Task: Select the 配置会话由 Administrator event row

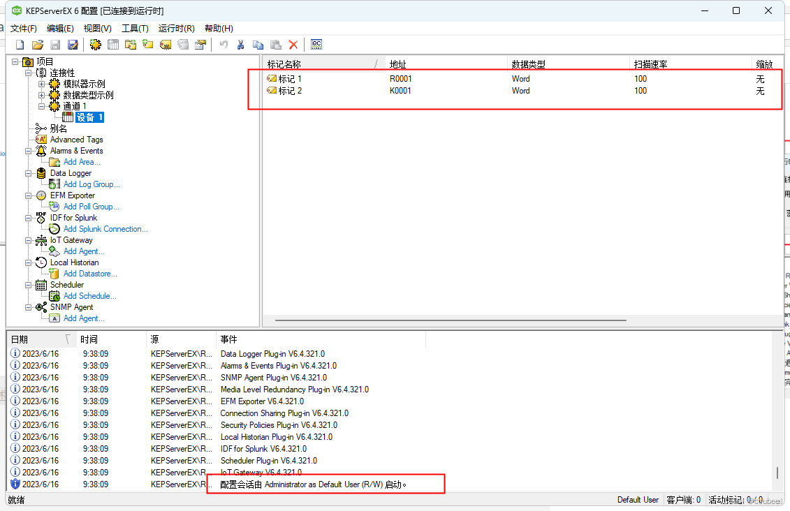Action: (390, 484)
